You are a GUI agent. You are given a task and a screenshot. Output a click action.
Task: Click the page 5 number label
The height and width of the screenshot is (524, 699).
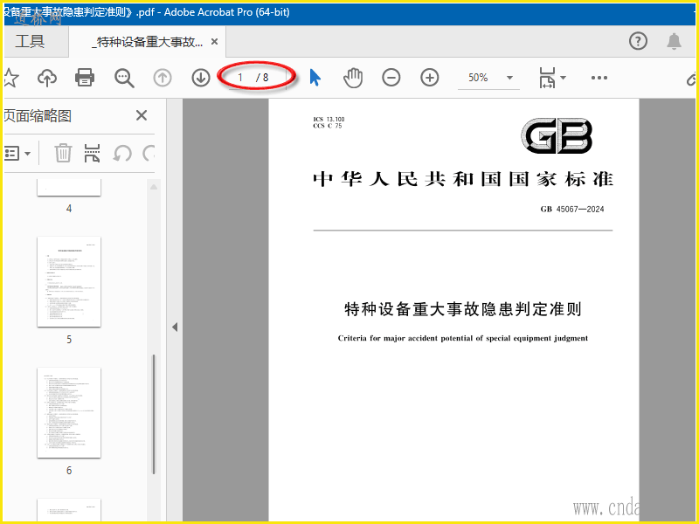pos(69,340)
